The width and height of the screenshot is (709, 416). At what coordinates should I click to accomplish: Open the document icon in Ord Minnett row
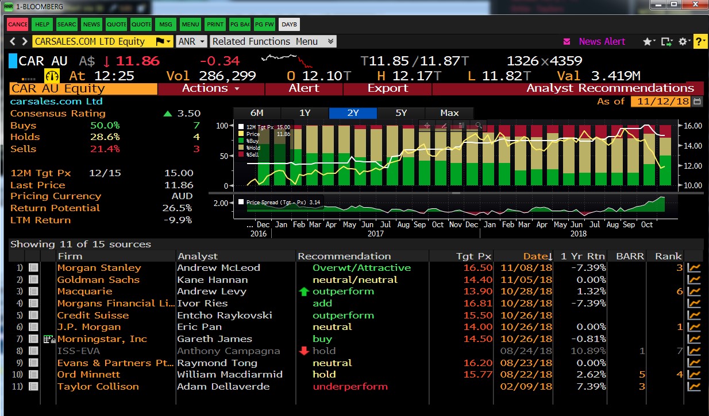tap(33, 375)
